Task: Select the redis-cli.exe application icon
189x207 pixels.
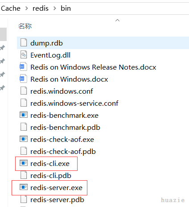Action: [x=24, y=163]
